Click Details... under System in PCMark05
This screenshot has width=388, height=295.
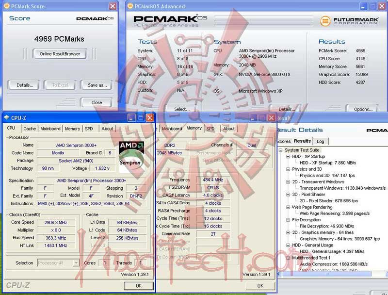[x=286, y=109]
